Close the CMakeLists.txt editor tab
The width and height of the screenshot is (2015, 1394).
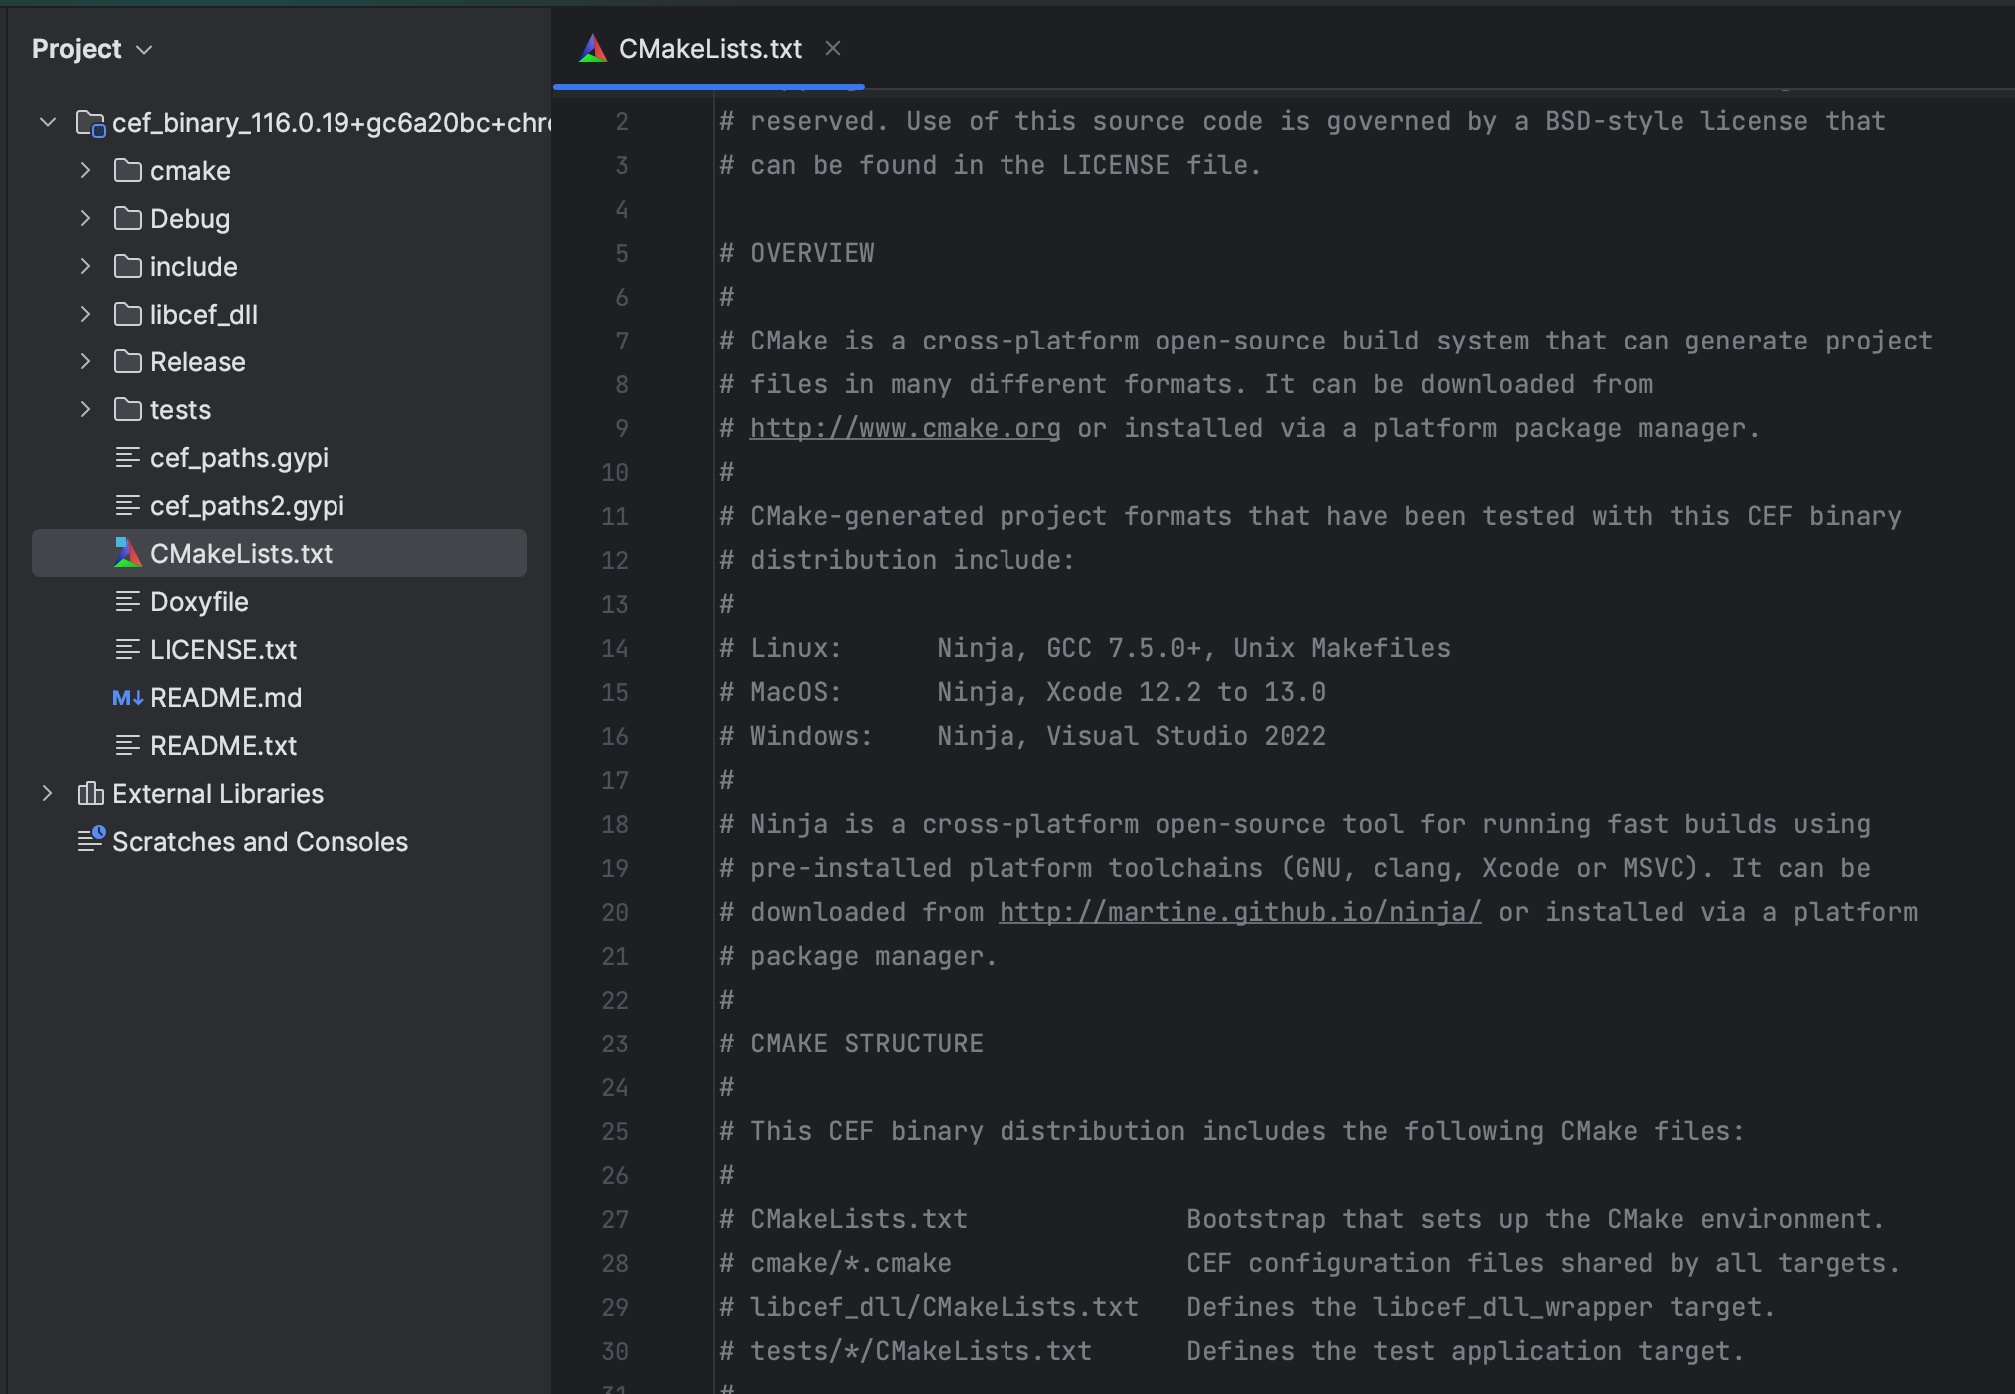click(x=835, y=46)
